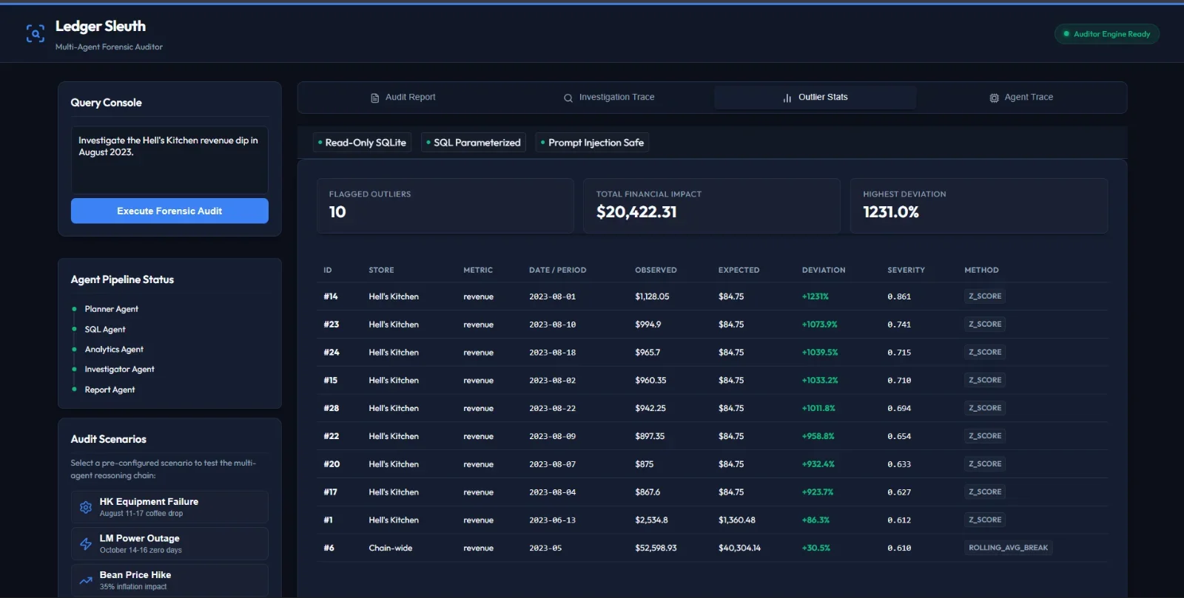Click the Z_SCORE tag in row #17

(x=985, y=492)
